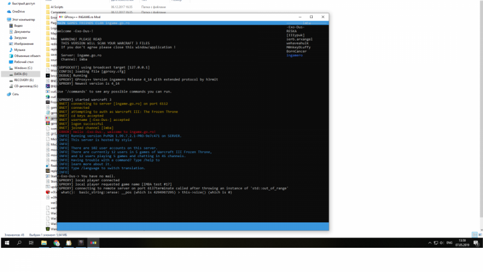This screenshot has height=272, width=483.
Task: Open the action center notification icon
Action: [x=476, y=242]
